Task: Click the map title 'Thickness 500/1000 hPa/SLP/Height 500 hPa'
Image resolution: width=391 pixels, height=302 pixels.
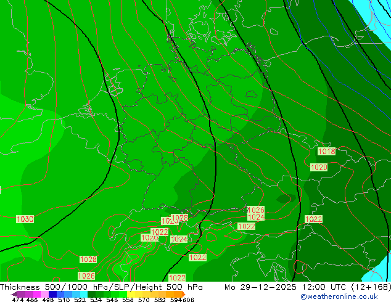Action: point(101,287)
